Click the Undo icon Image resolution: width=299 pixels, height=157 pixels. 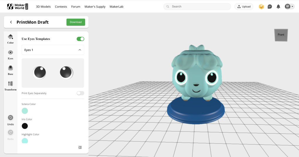click(11, 118)
